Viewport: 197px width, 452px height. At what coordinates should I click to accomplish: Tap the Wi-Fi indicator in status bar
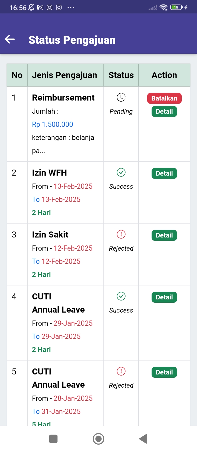point(164,7)
